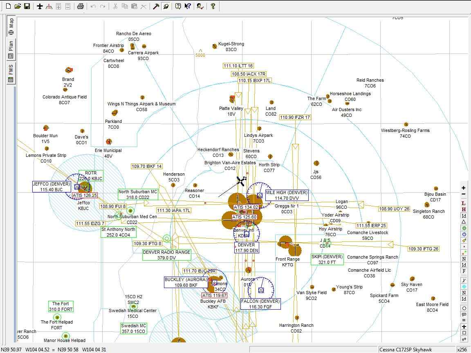
Task: Toggle low altitude airways L button
Action: (464, 203)
